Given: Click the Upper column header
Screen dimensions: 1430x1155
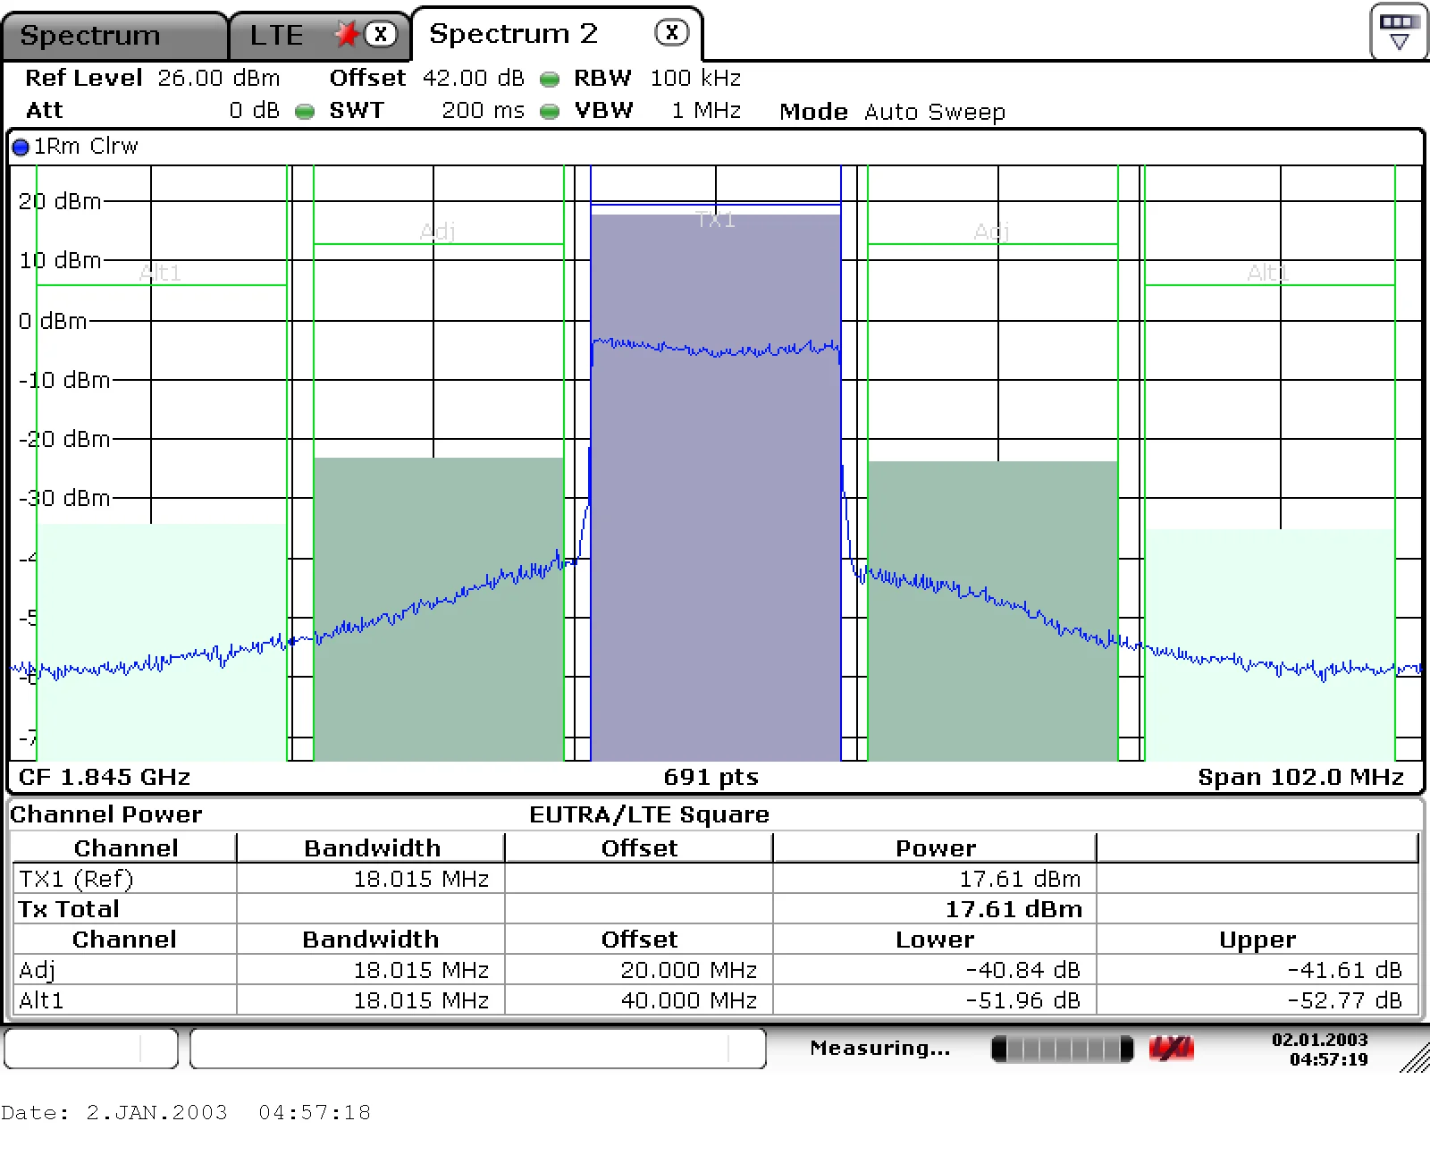Looking at the screenshot, I should pyautogui.click(x=1257, y=940).
